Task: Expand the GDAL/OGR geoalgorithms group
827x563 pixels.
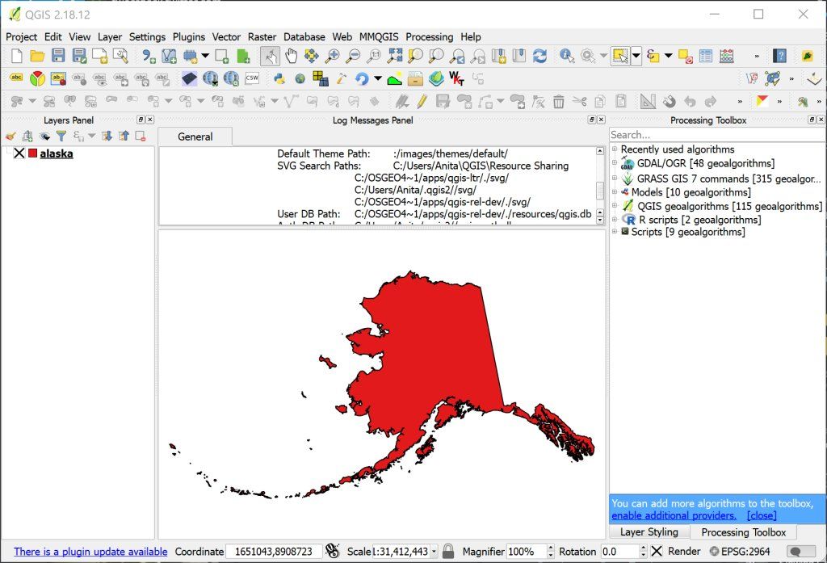Action: click(615, 163)
